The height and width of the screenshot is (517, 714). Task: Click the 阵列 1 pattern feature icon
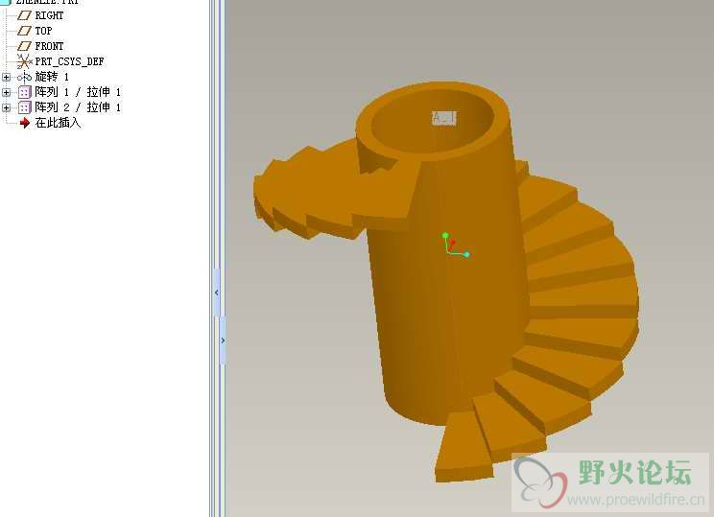pos(24,92)
